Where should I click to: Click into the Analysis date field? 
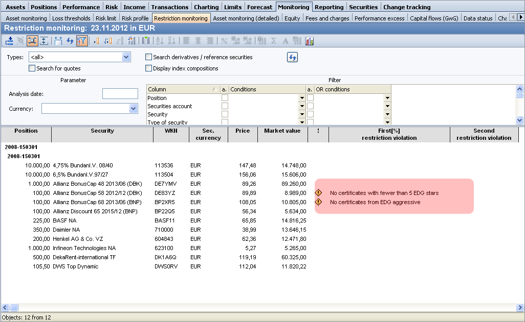120,94
